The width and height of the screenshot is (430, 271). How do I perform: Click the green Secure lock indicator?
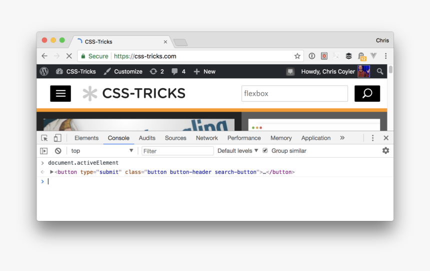(x=95, y=56)
